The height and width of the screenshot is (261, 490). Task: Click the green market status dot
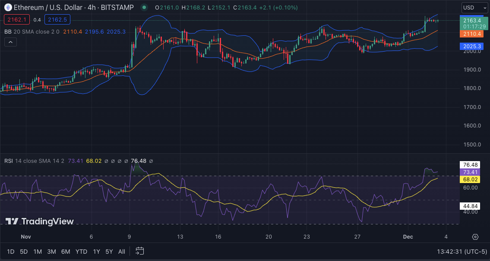click(144, 7)
